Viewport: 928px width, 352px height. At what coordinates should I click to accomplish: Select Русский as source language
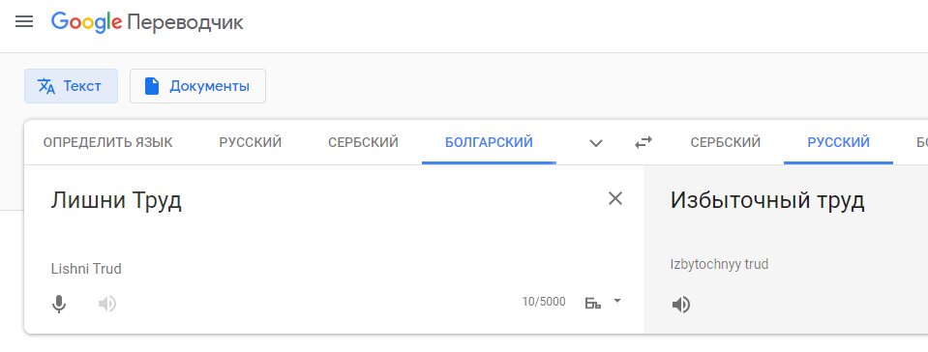(x=251, y=142)
